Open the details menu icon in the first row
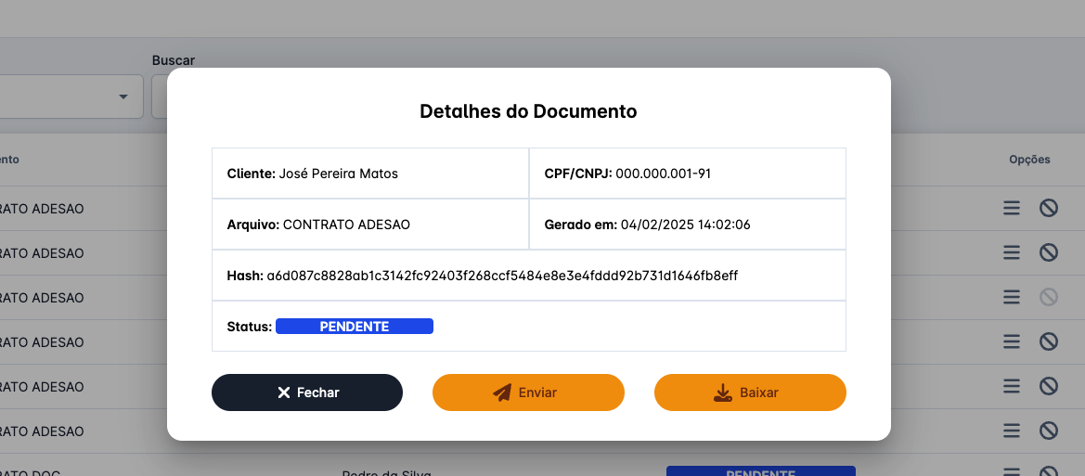 [1012, 209]
